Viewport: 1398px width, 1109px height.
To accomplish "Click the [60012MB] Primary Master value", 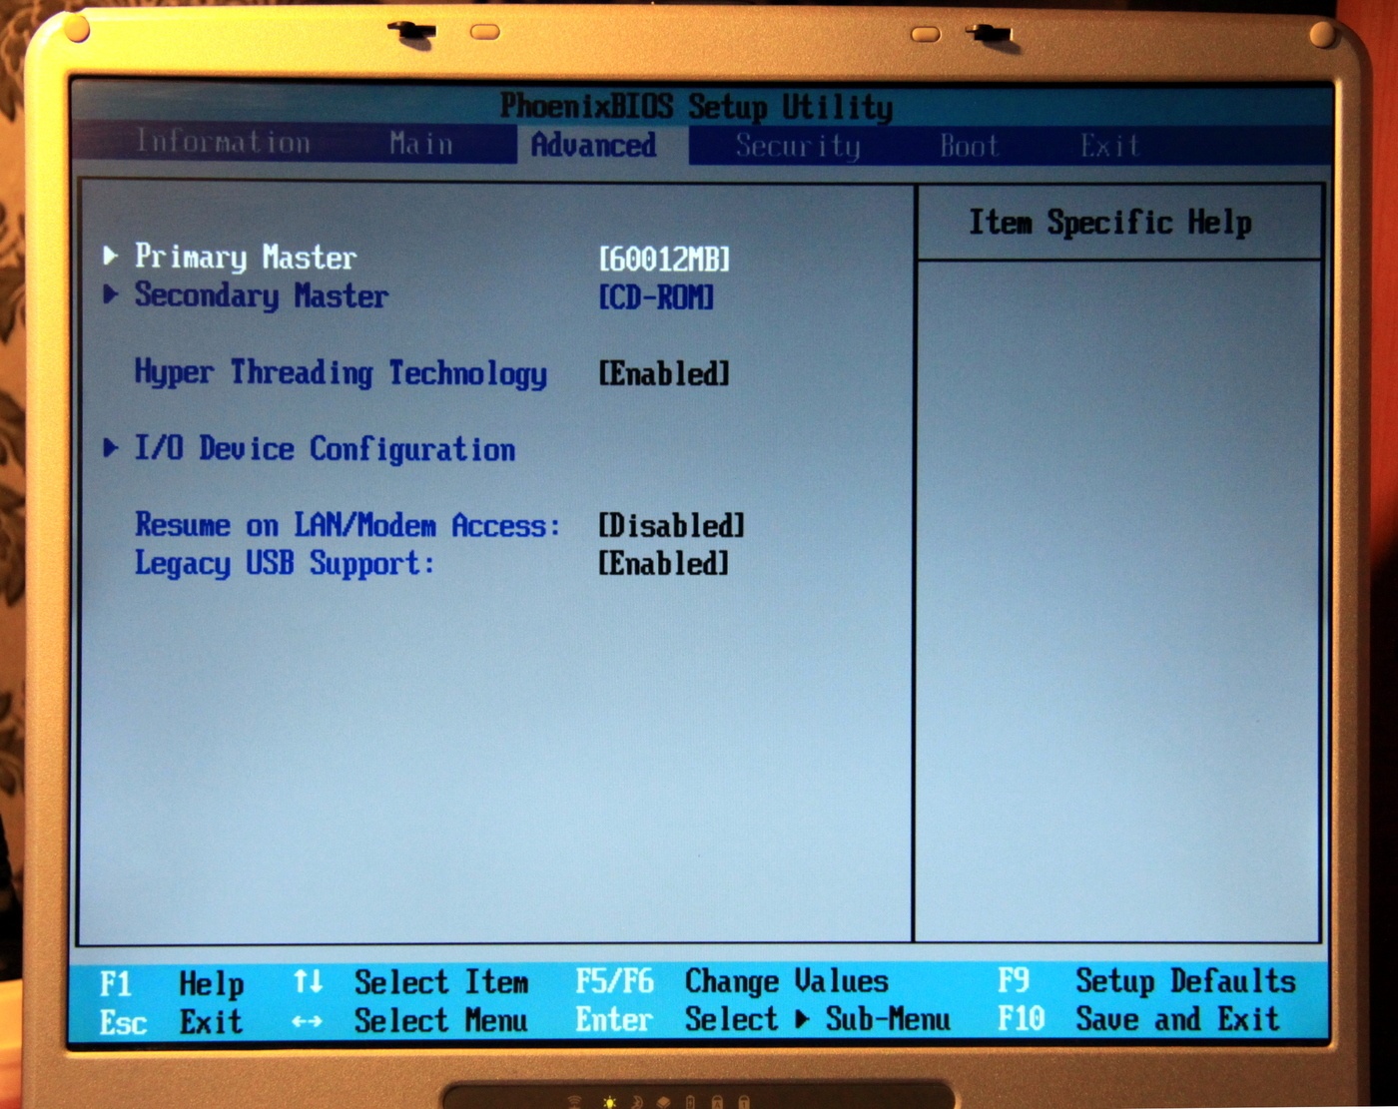I will click(x=664, y=260).
